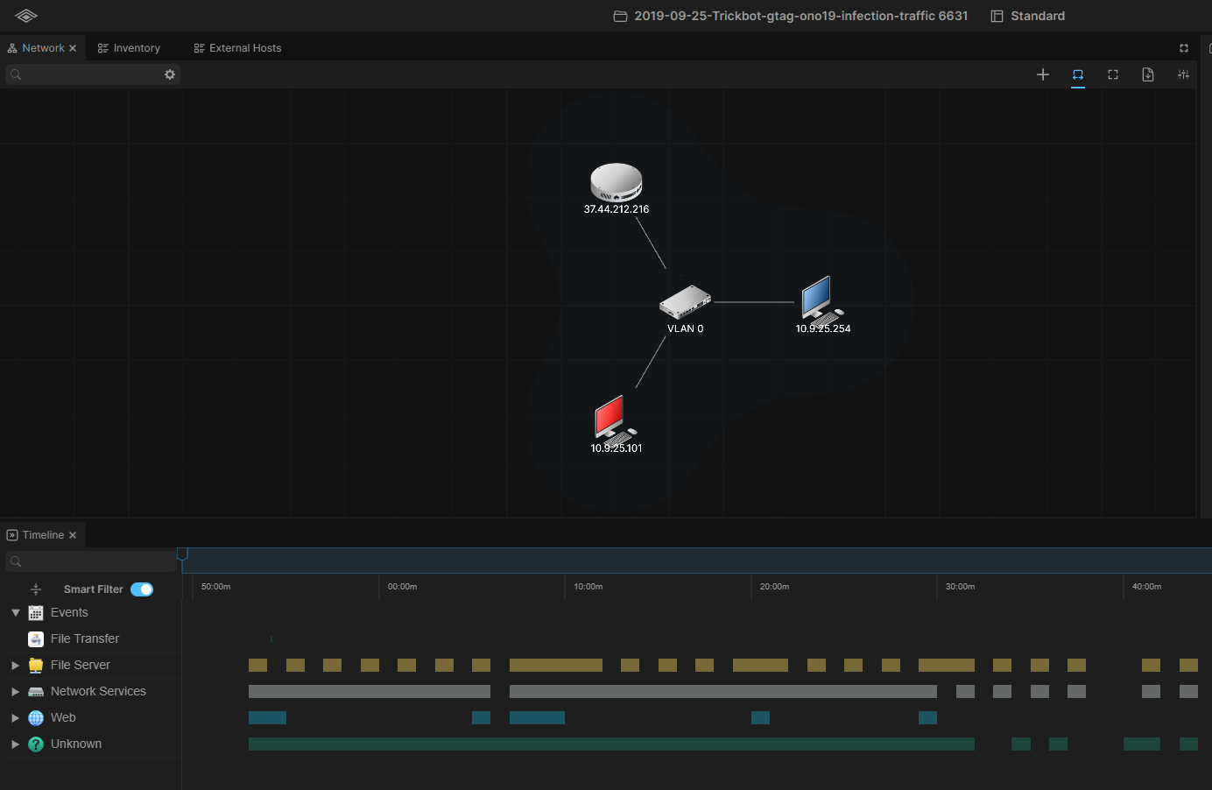The image size is (1212, 790).
Task: Open the Standard layout selector
Action: click(x=1028, y=16)
